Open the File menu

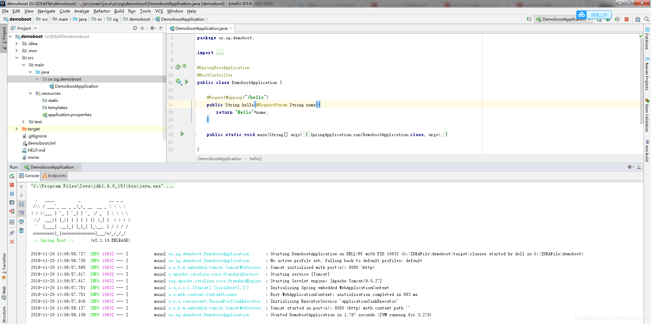[x=5, y=11]
